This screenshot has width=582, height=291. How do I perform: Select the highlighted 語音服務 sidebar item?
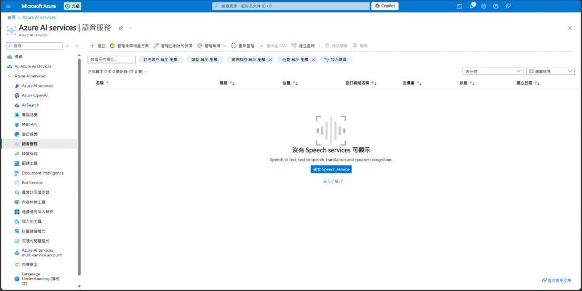point(39,144)
